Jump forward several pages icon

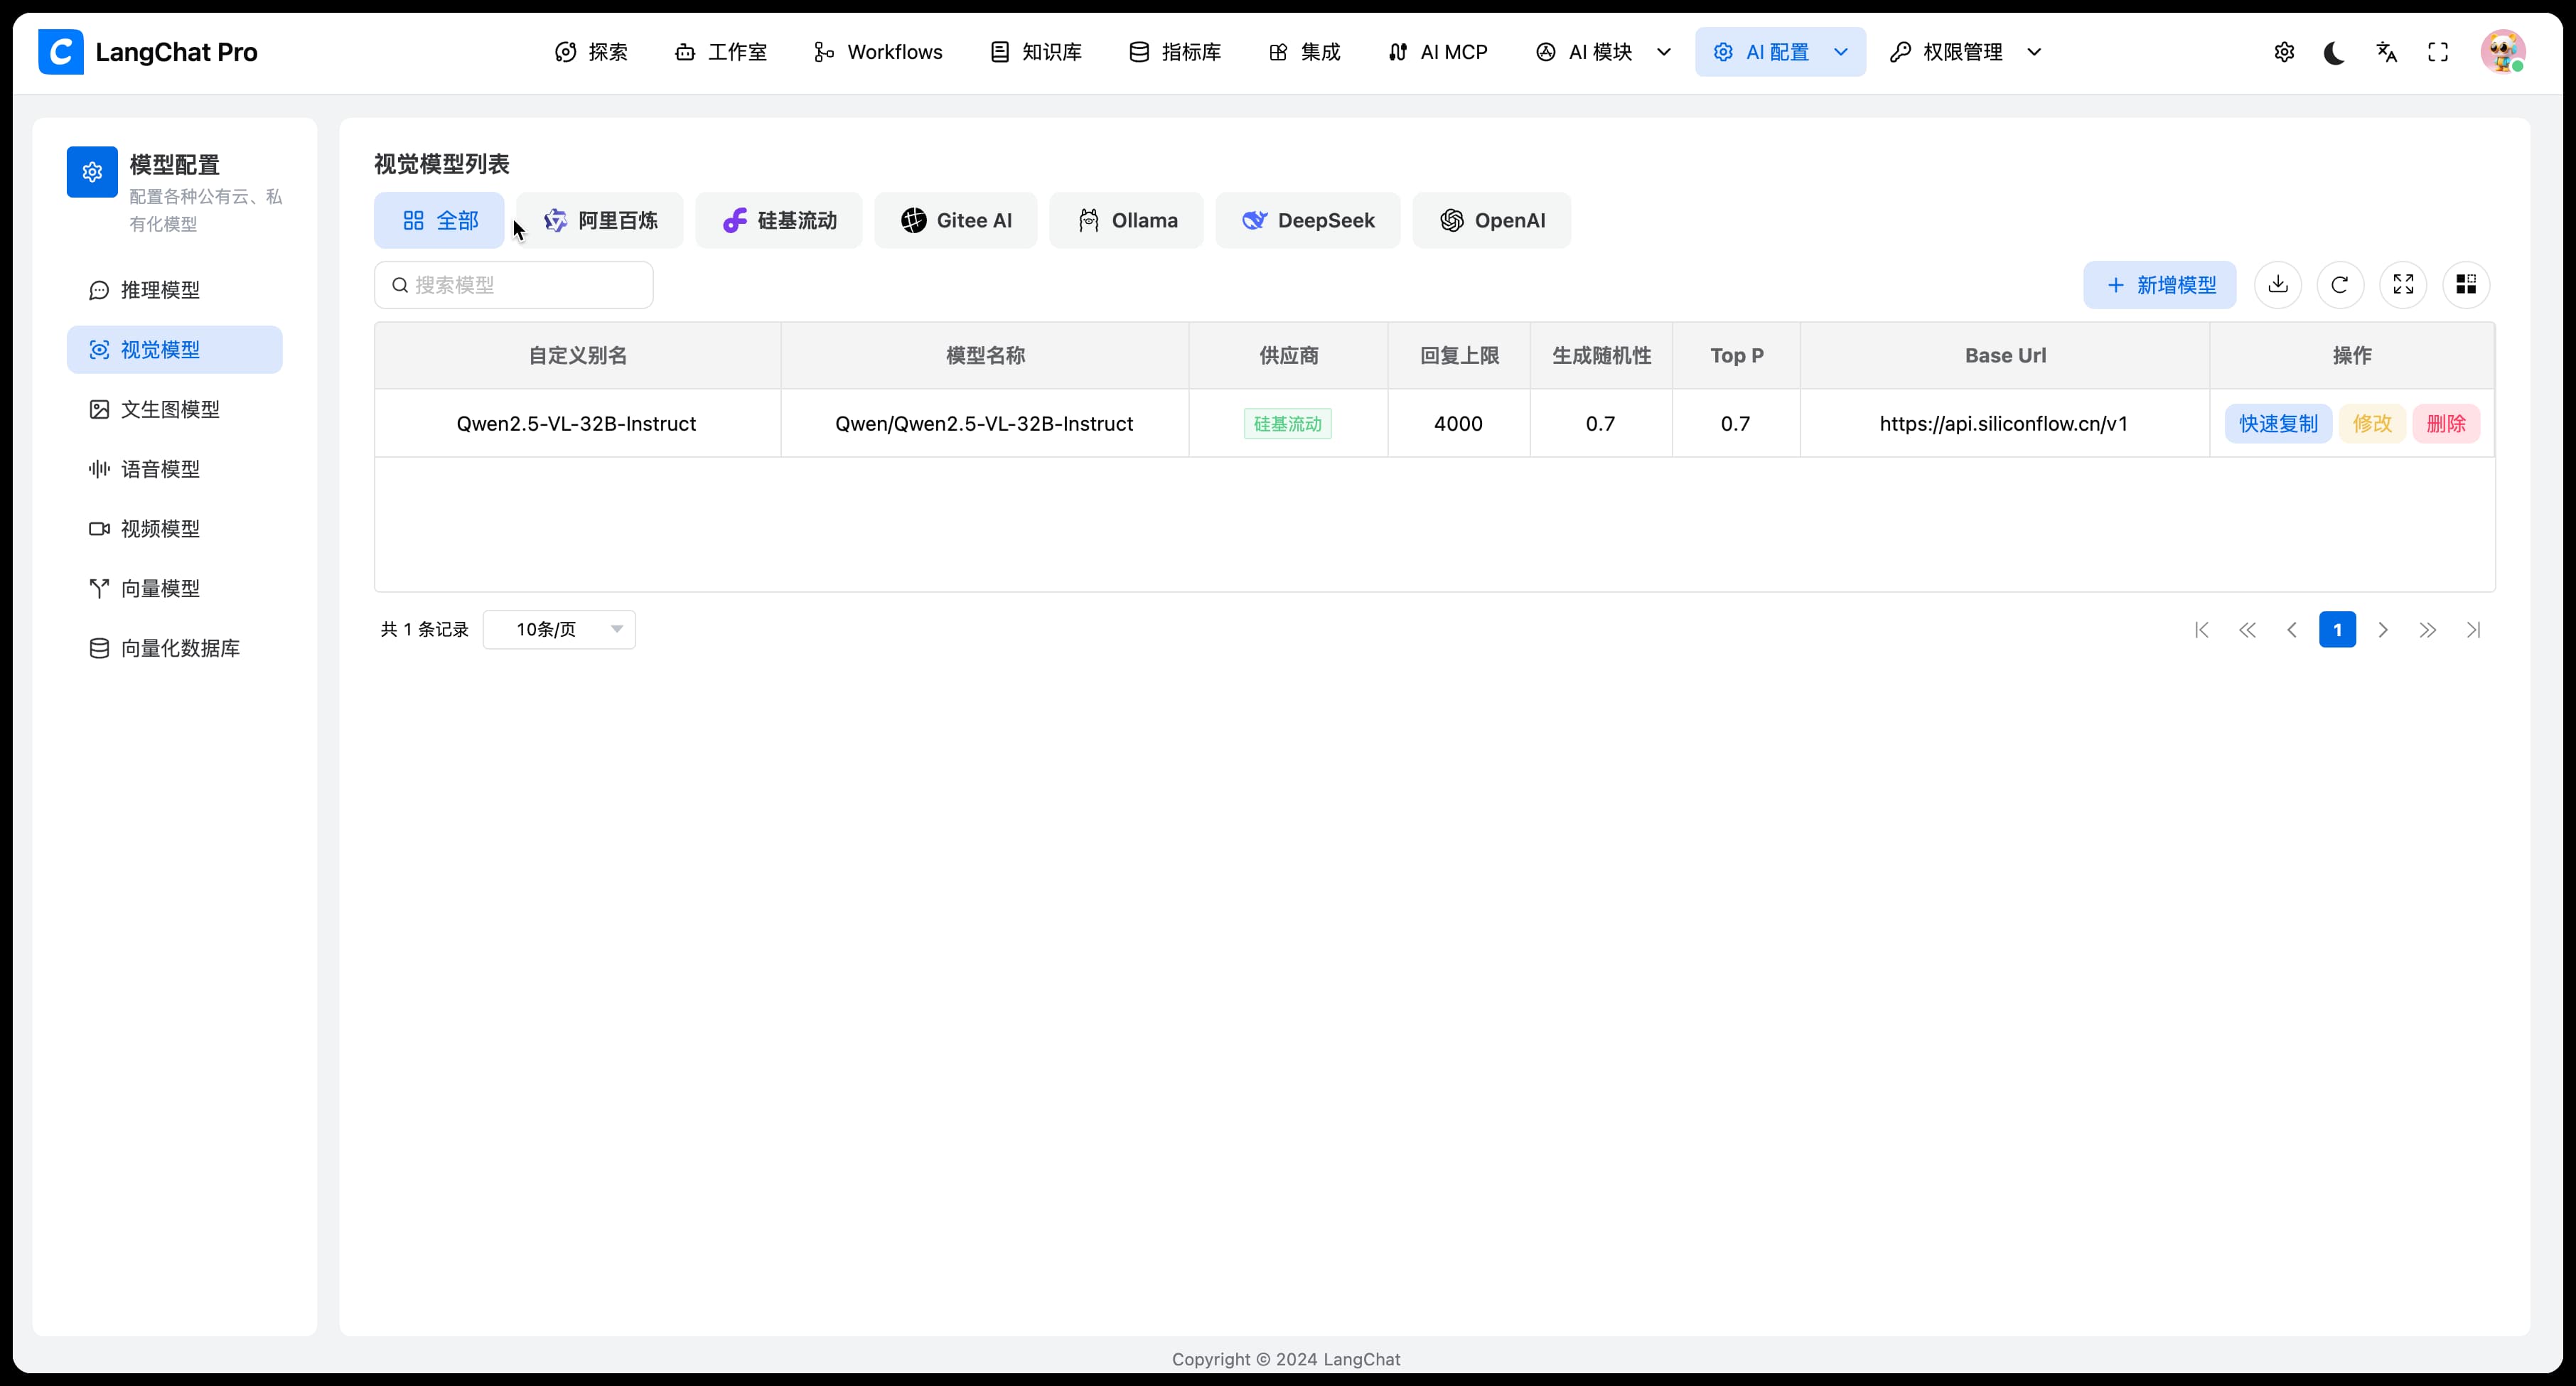[2428, 630]
